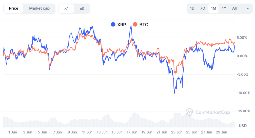255x138 pixels.
Task: Show the 1Y time range
Action: (224, 8)
